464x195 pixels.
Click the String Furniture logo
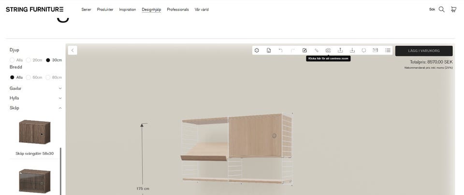(34, 9)
